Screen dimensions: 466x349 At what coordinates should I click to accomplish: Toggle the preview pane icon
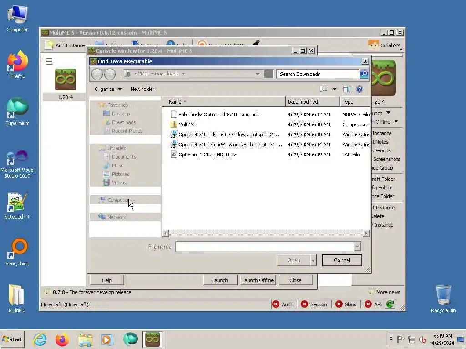point(346,89)
